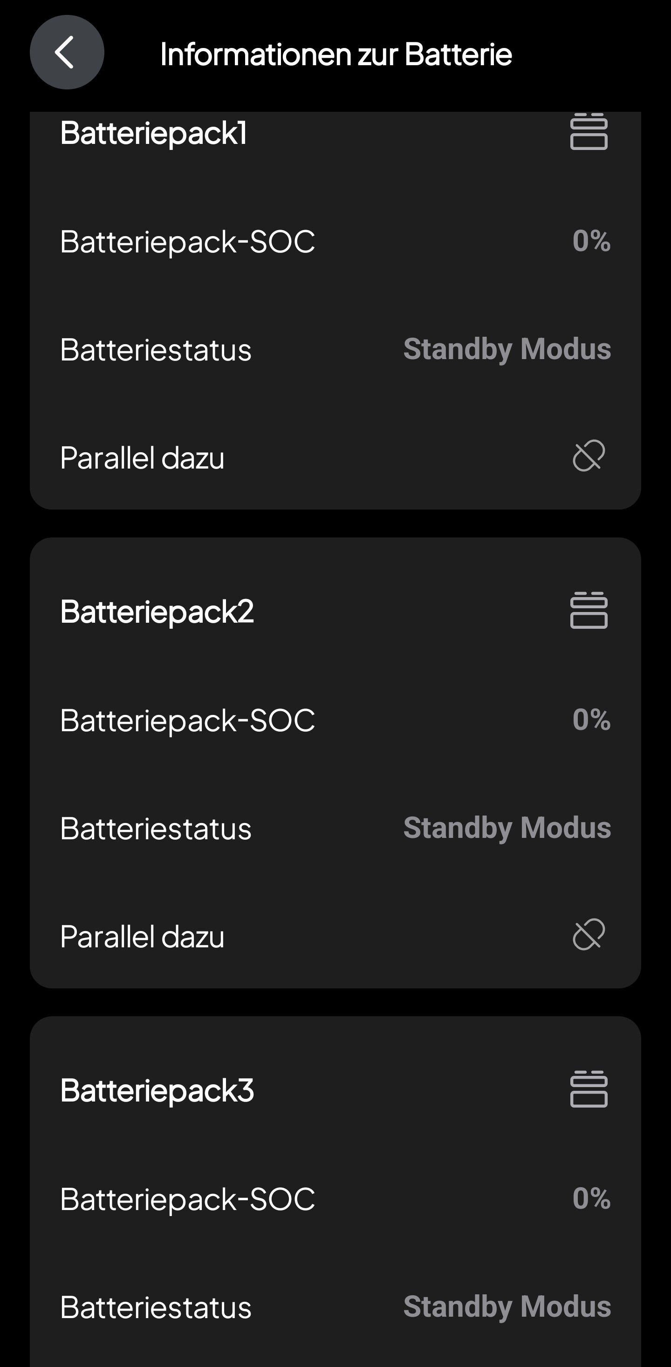Tap Batteriestatus label in Batteriepack2
Screen dimensions: 671x1367
(156, 829)
